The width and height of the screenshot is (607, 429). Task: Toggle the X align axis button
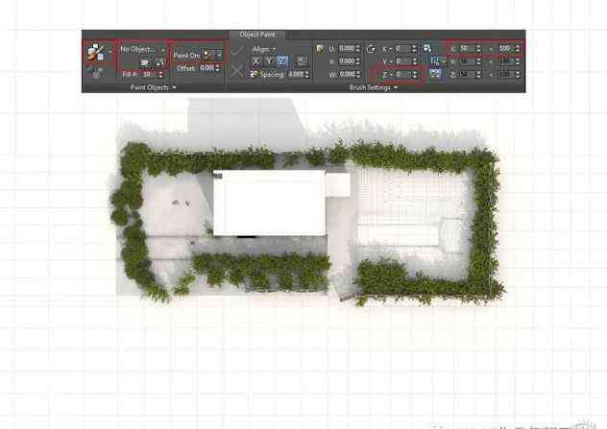255,60
